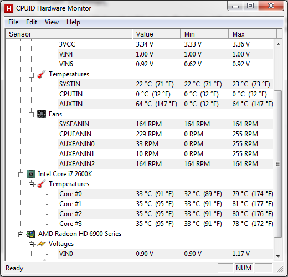The width and height of the screenshot is (288, 277).
Task: Select the Core #2 temperature row
Action: pyautogui.click(x=166, y=214)
